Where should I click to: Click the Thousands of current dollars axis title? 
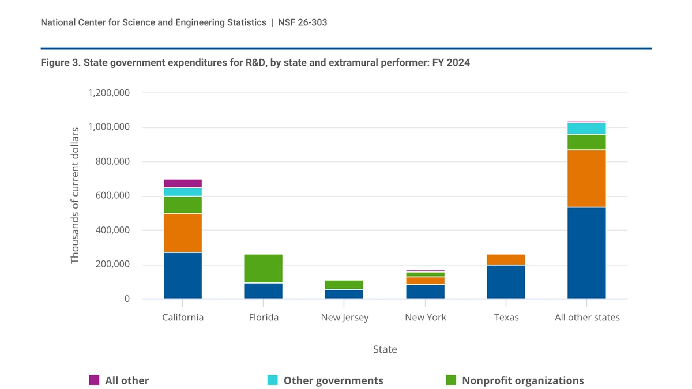point(75,196)
